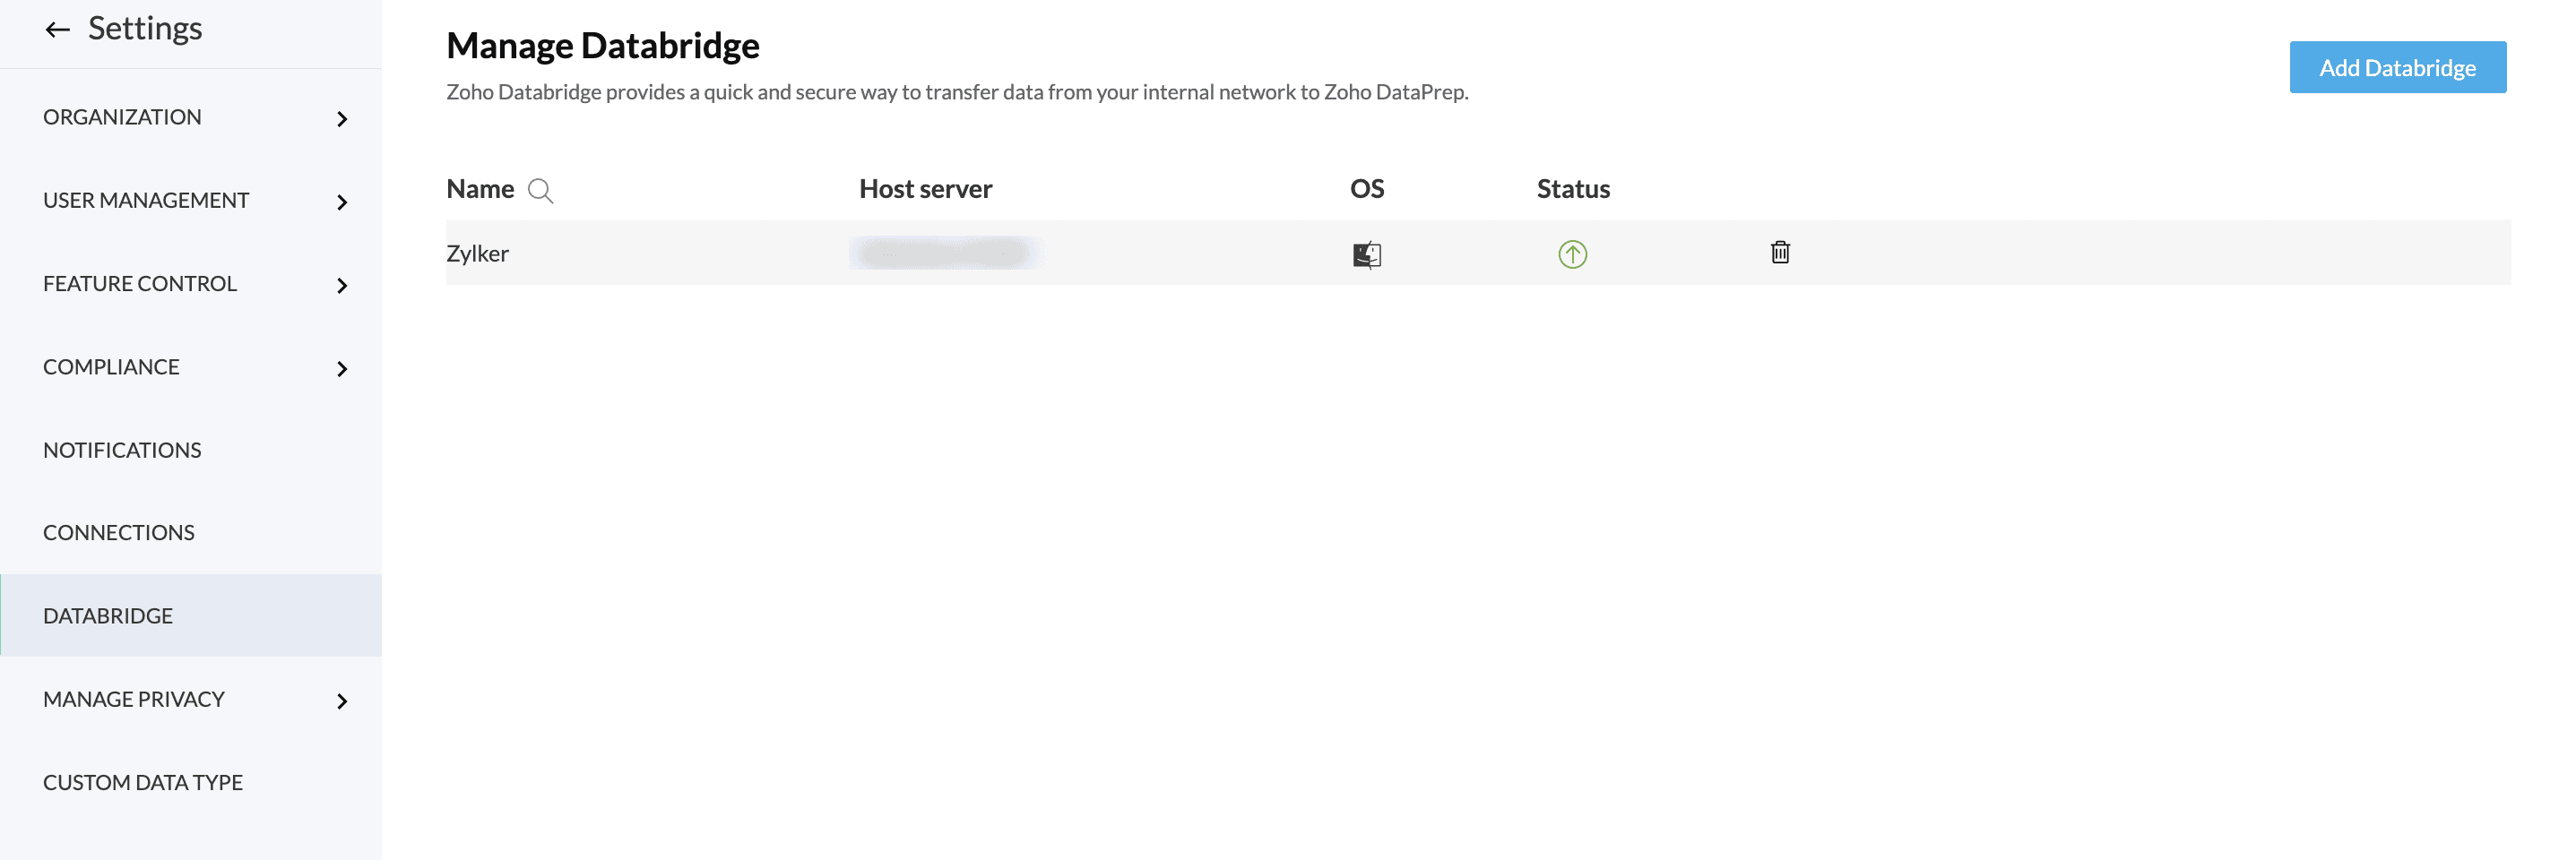Viewport: 2576px width, 860px height.
Task: Expand the Compliance chevron
Action: click(342, 369)
